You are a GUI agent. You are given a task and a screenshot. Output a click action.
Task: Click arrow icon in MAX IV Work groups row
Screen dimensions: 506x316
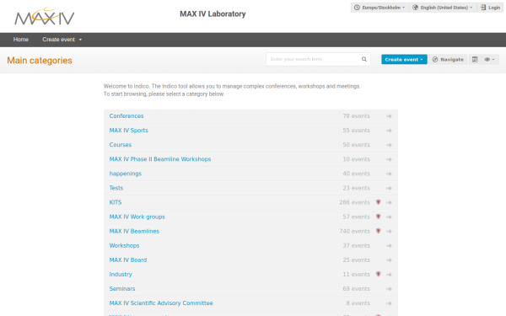tap(389, 217)
